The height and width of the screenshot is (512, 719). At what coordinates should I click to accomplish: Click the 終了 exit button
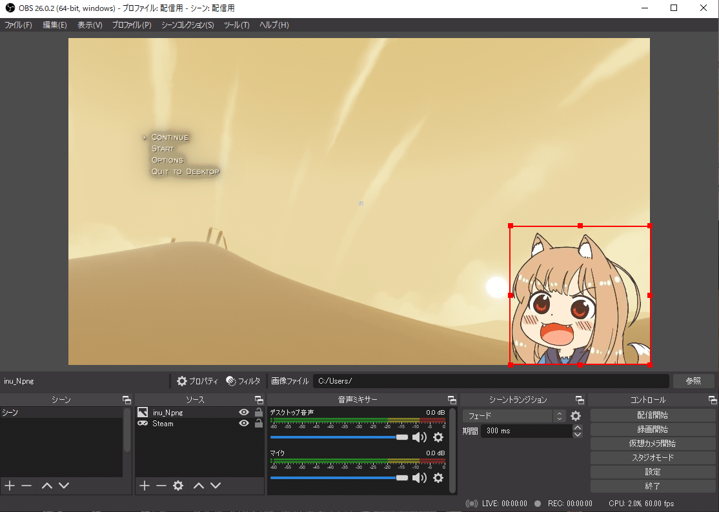[x=653, y=486]
